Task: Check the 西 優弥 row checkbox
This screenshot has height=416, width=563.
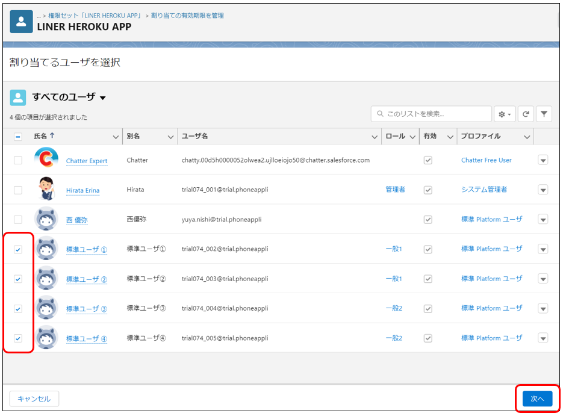Action: pos(18,219)
